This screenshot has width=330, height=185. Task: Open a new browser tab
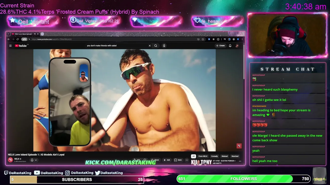pyautogui.click(x=42, y=34)
